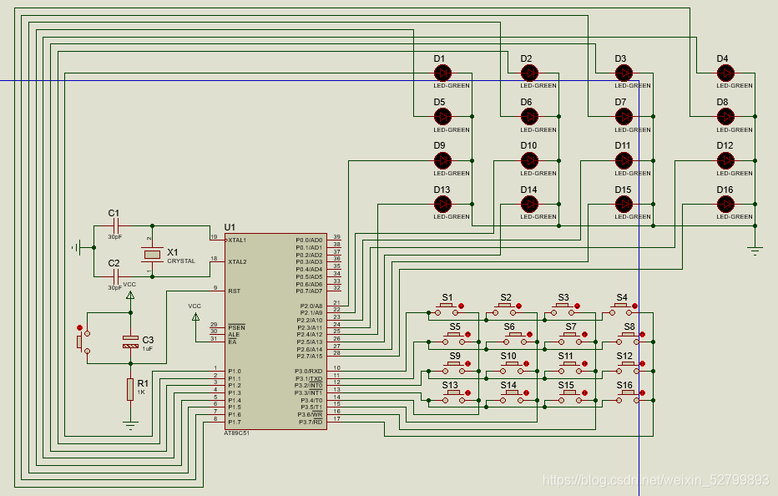Click LED D7 symbol

click(x=624, y=117)
